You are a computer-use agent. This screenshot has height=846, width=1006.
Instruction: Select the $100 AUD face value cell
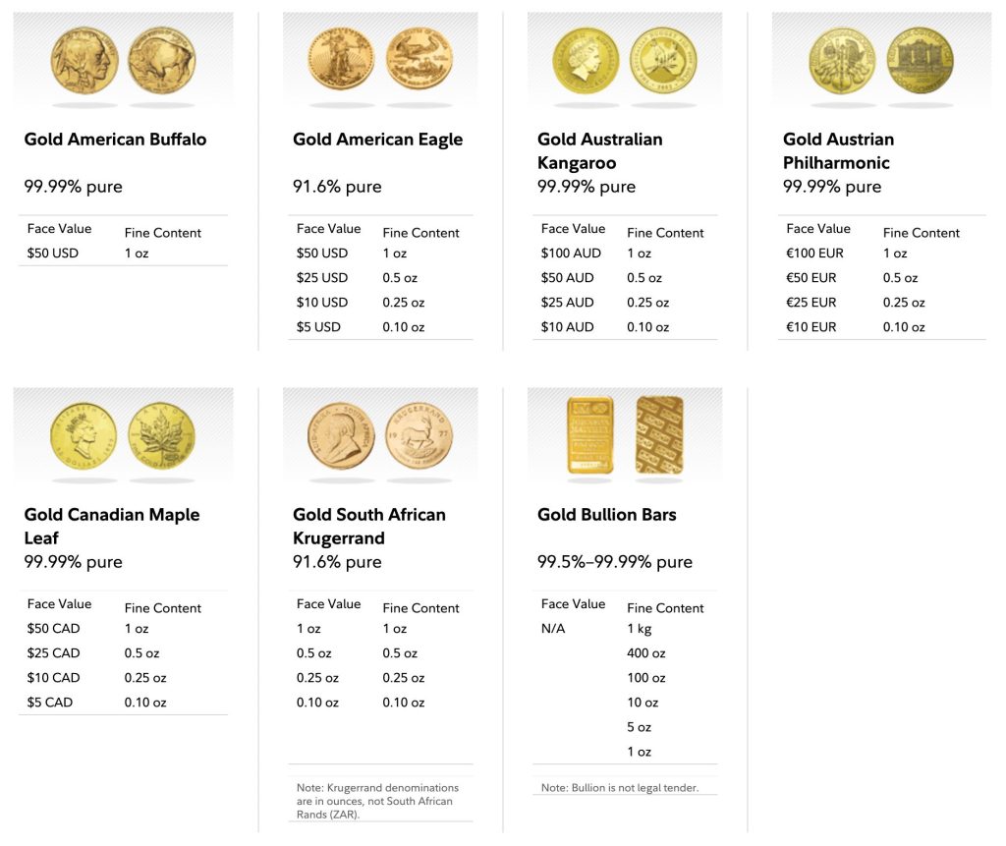pyautogui.click(x=567, y=254)
